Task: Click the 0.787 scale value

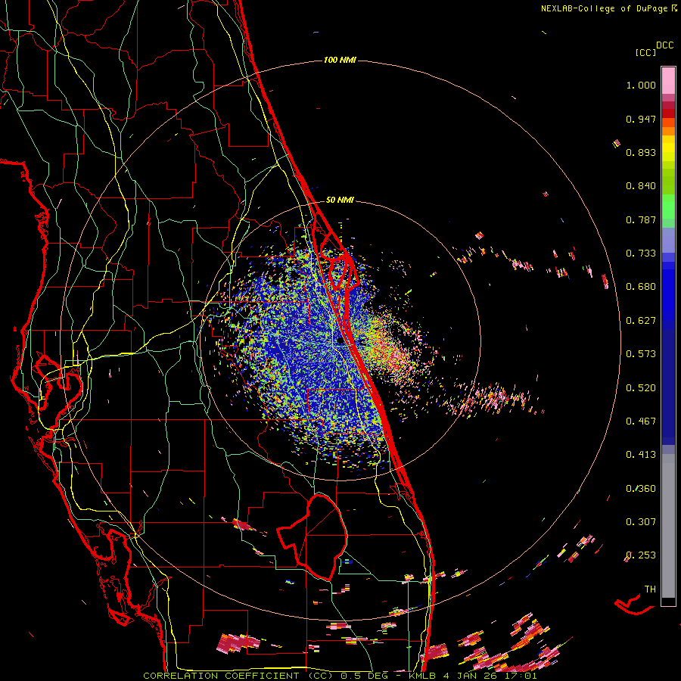Action: pos(641,219)
